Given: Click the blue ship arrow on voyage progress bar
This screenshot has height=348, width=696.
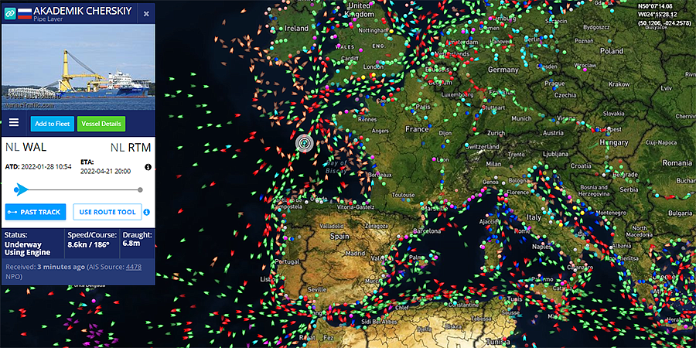Looking at the screenshot, I should point(21,189).
